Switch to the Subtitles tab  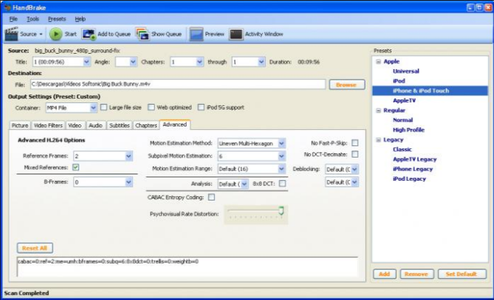[x=119, y=126]
